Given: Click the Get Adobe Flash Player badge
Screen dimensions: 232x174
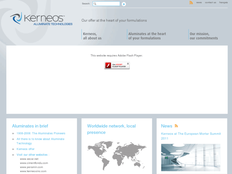Looking at the screenshot, I should [117, 65].
